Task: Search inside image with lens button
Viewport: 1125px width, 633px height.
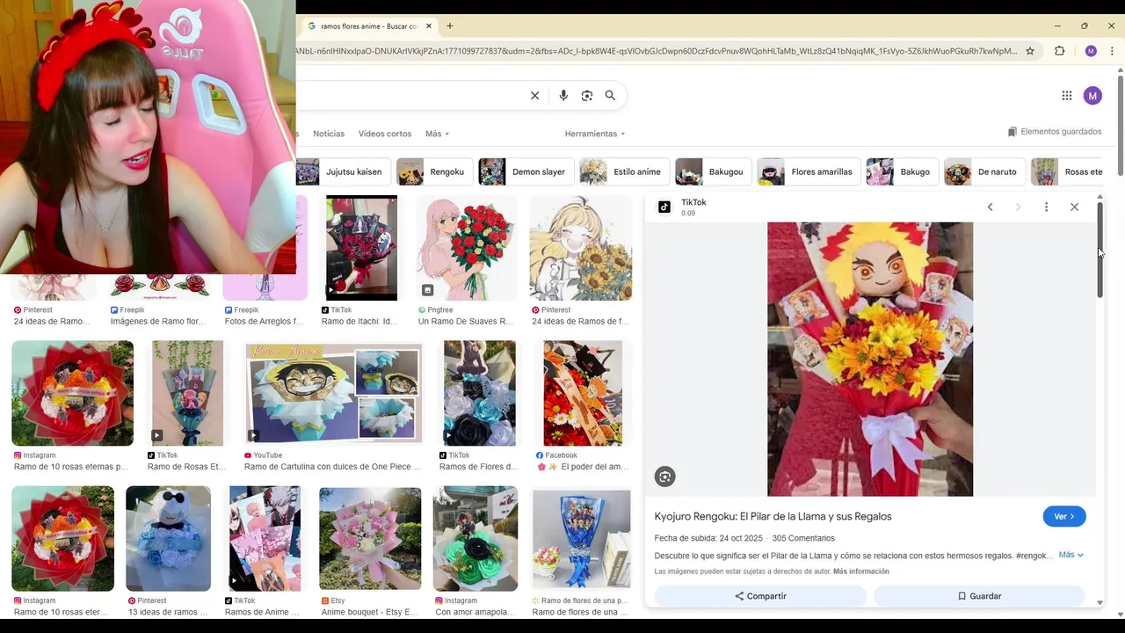Action: (x=665, y=477)
